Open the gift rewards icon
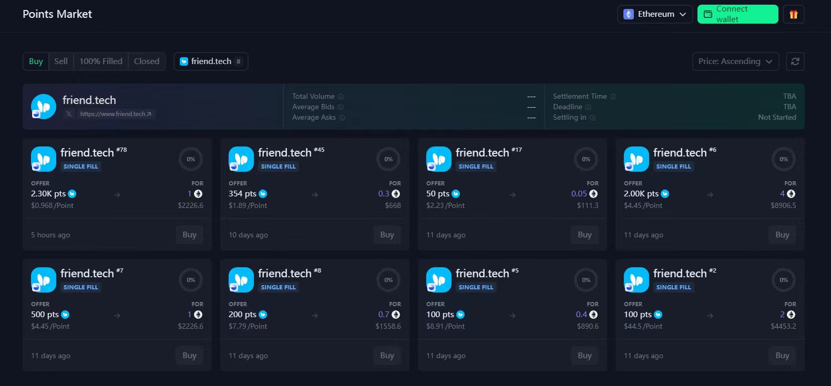Image resolution: width=831 pixels, height=386 pixels. pyautogui.click(x=794, y=14)
